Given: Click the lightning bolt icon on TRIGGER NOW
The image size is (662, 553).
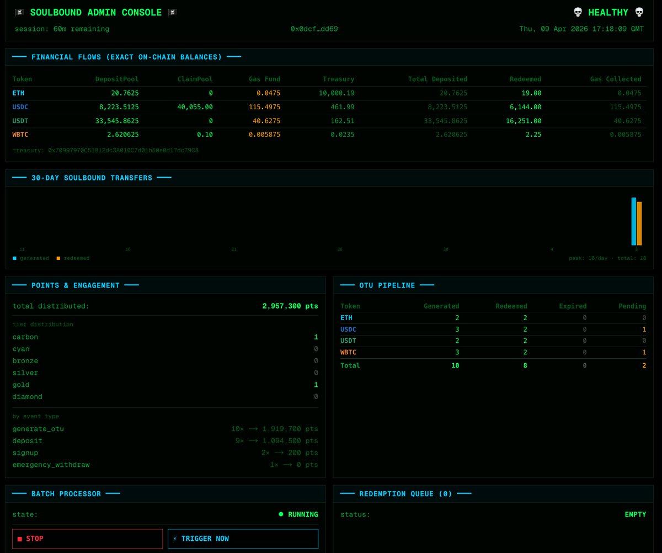Looking at the screenshot, I should coord(175,538).
